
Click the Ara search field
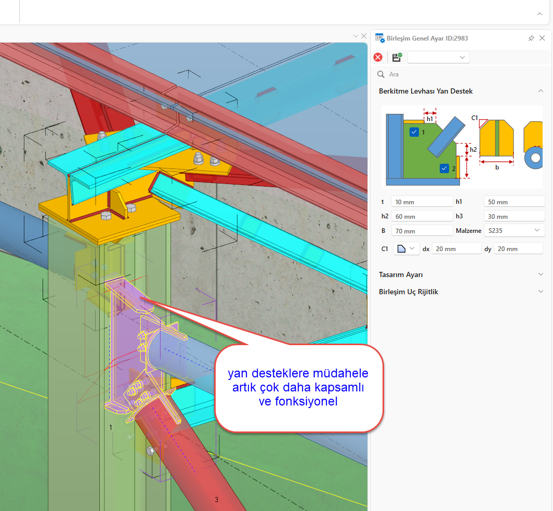[463, 74]
